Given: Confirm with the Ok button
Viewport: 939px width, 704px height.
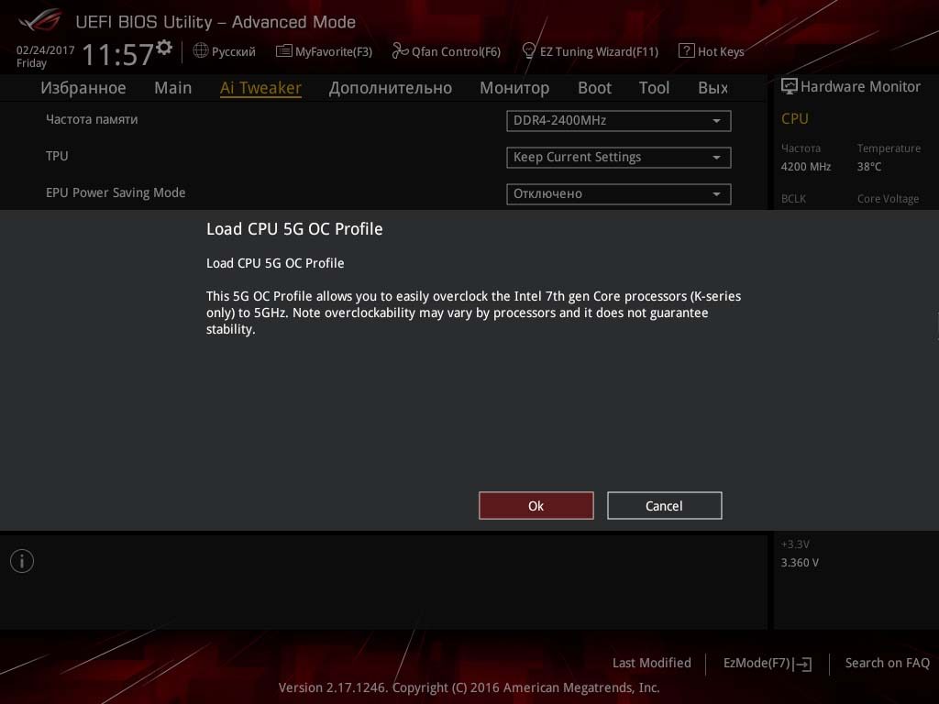Looking at the screenshot, I should [536, 506].
